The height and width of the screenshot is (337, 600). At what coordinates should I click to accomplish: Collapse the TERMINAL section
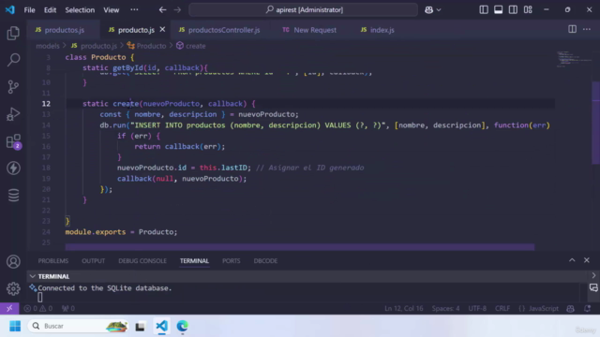coord(33,276)
